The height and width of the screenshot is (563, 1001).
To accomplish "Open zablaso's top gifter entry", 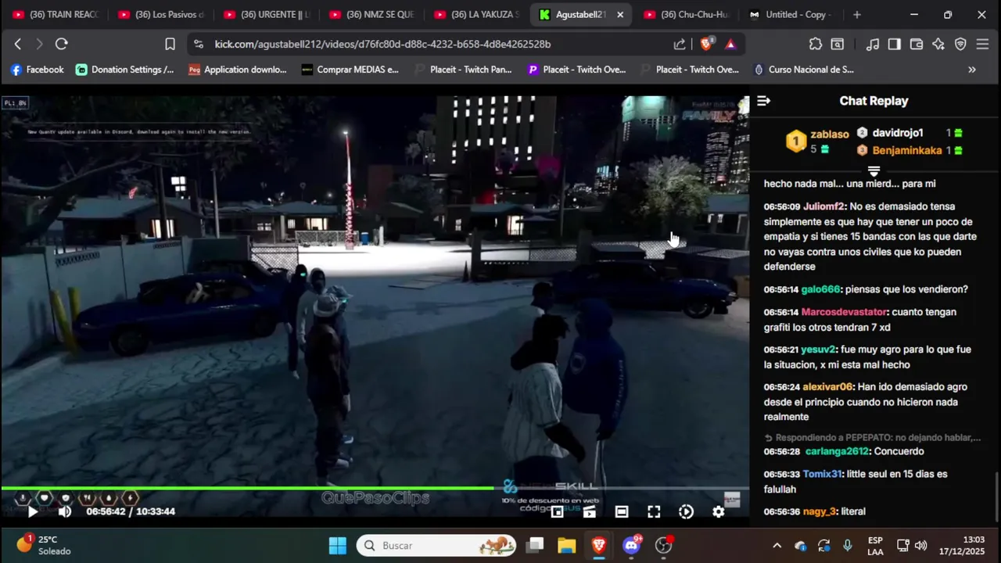I will pyautogui.click(x=817, y=141).
